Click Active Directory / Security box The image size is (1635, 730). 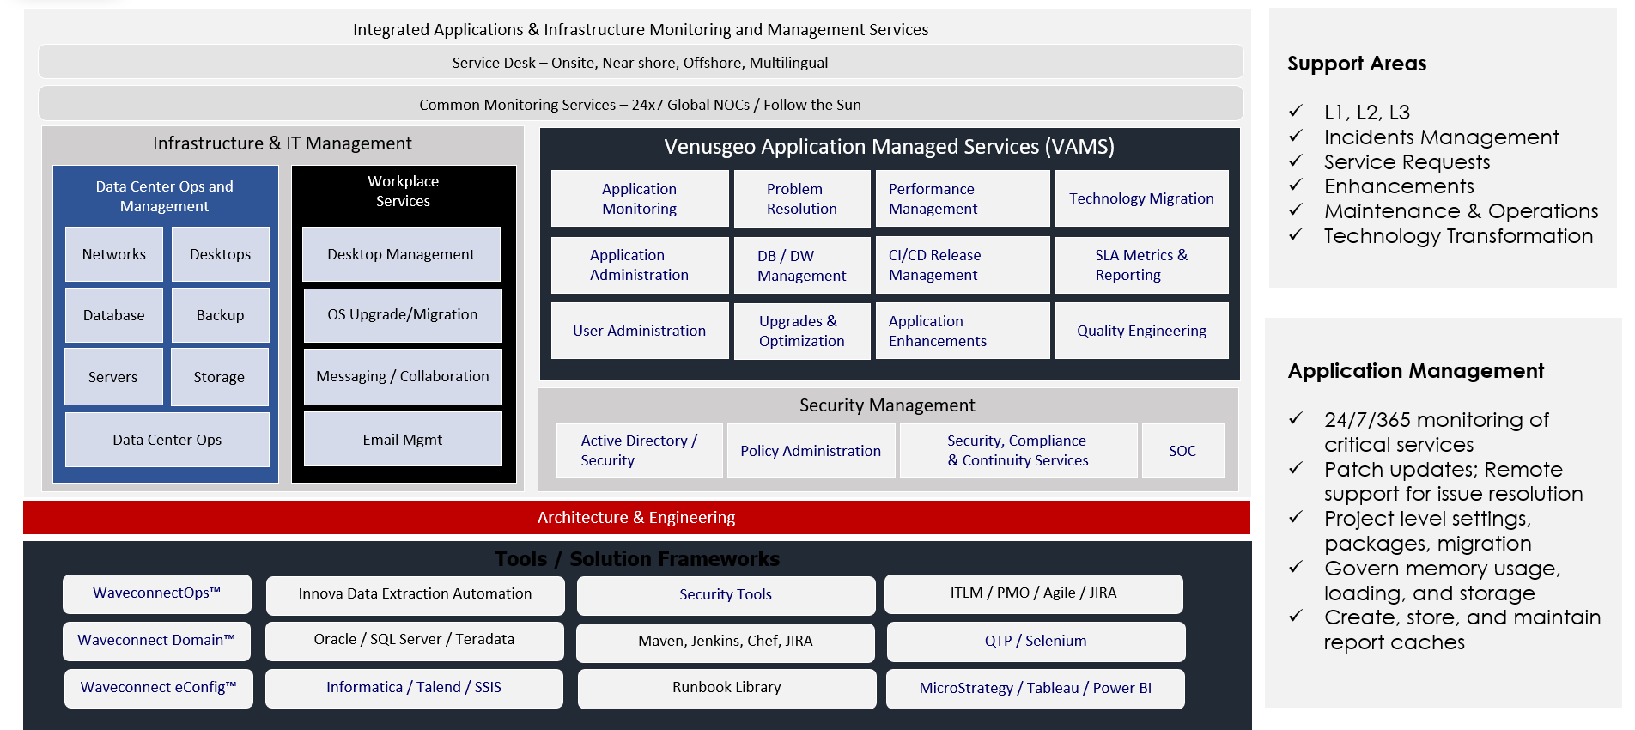[x=640, y=450]
